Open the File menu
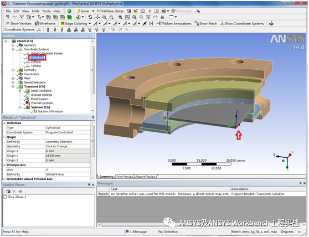The width and height of the screenshot is (309, 237). coord(8,11)
